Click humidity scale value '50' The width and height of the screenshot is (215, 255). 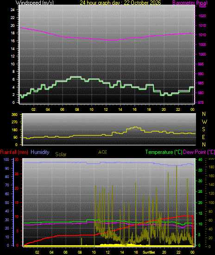coord(7,203)
